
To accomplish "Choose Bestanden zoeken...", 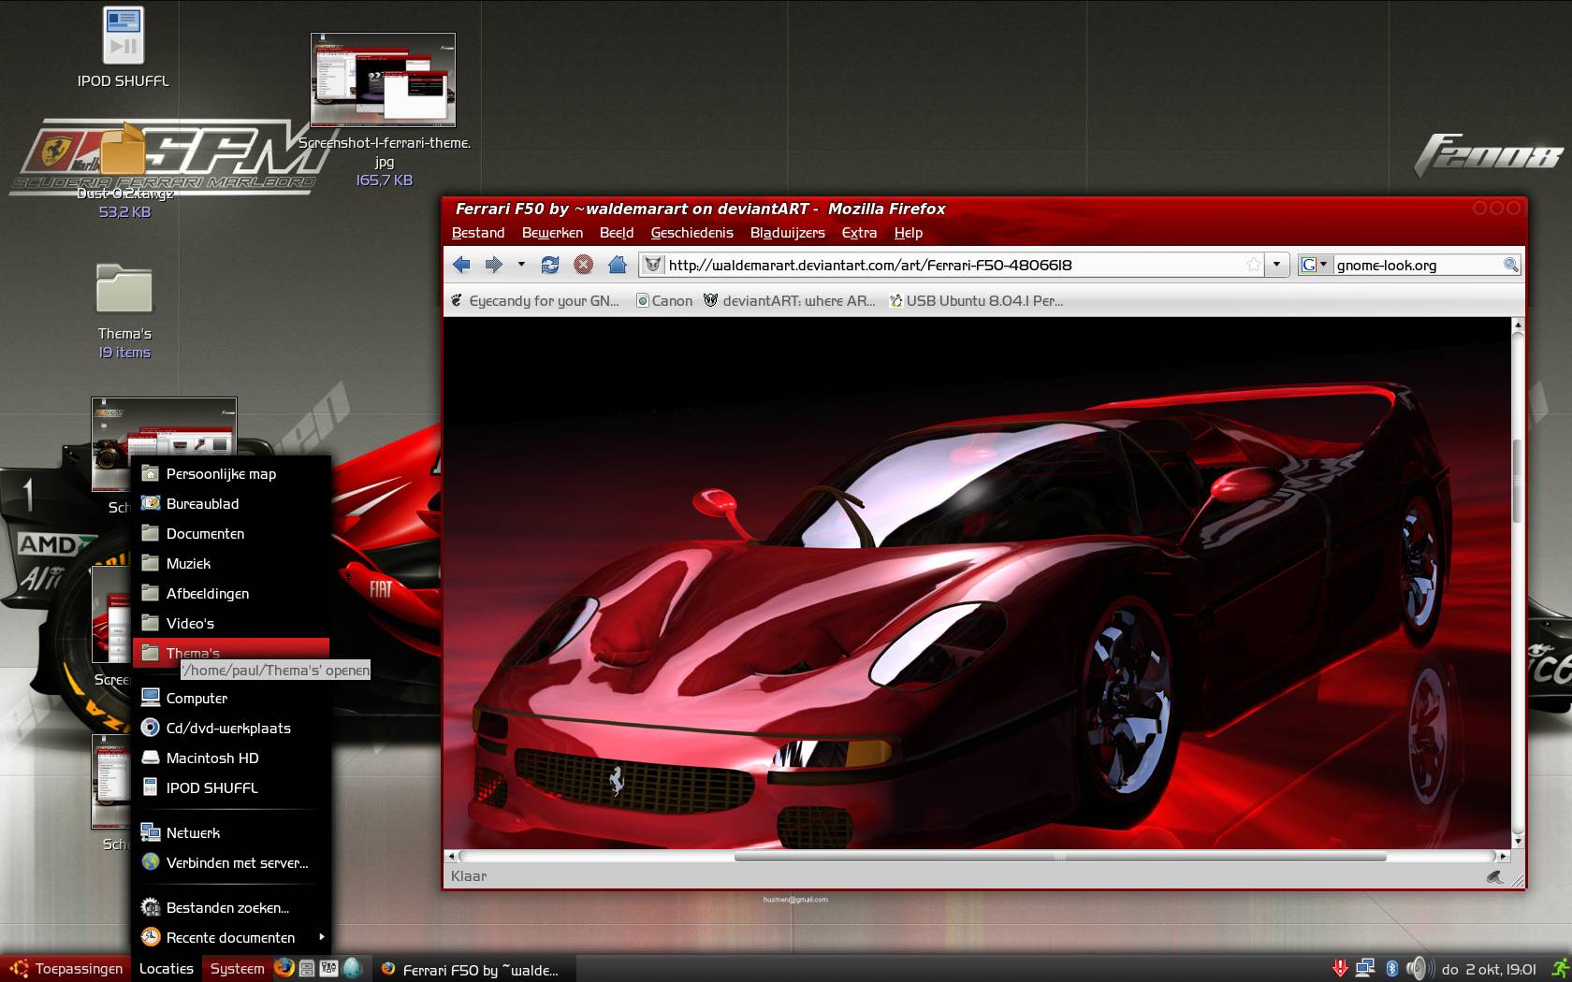I will (x=231, y=908).
